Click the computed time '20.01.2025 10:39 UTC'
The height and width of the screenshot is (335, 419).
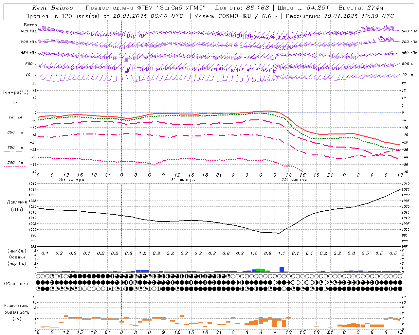coord(358,16)
